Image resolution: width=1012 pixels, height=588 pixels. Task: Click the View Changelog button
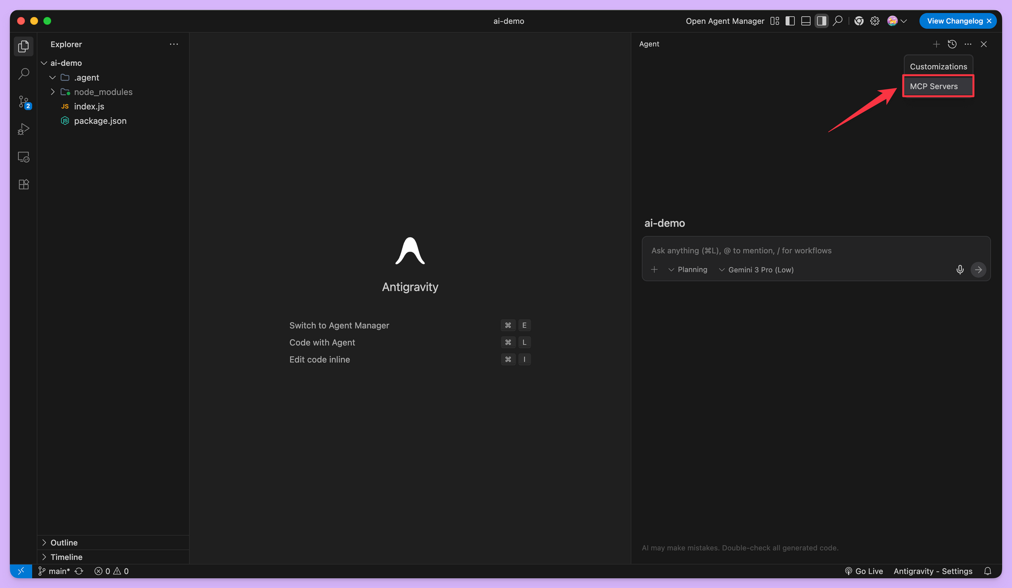[954, 21]
